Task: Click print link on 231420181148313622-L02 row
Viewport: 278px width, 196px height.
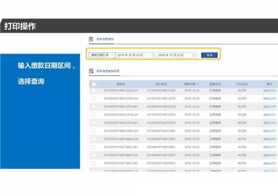Action: (270, 139)
